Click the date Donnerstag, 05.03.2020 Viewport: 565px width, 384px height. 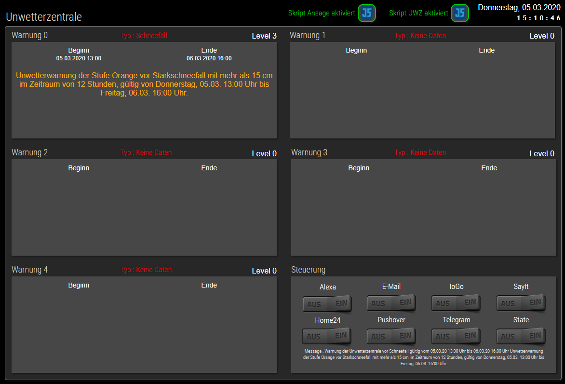pyautogui.click(x=519, y=8)
